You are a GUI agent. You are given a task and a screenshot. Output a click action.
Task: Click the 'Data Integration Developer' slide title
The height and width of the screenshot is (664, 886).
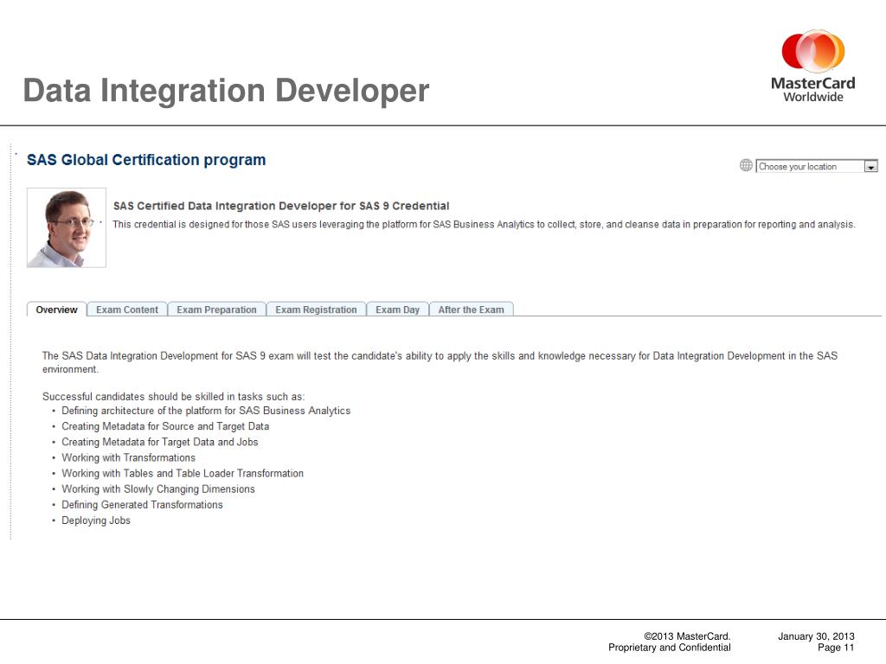coord(226,90)
